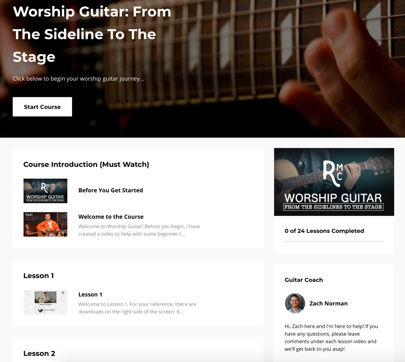Click the Worship Guitar hero title
The width and height of the screenshot is (405, 362).
pos(92,34)
